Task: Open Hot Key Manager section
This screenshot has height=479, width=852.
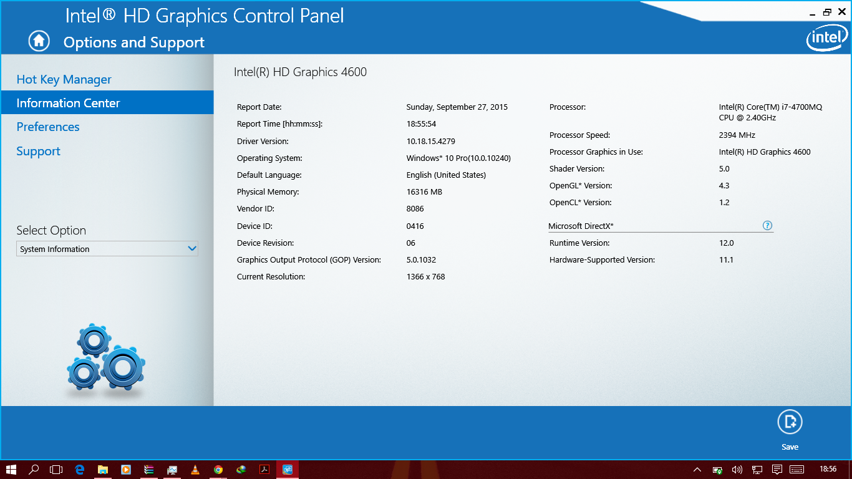Action: (x=64, y=79)
